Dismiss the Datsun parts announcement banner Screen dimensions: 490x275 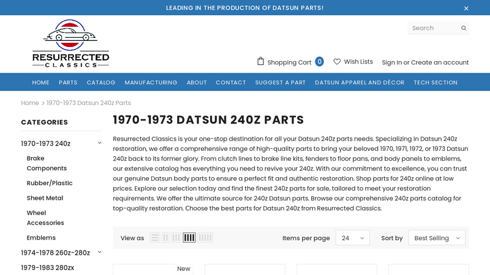[x=466, y=9]
